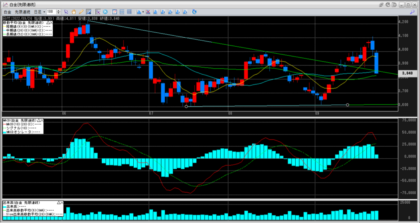Click the 07 month label on time axis
Image resolution: width=420 pixels, height=223 pixels.
(x=151, y=114)
